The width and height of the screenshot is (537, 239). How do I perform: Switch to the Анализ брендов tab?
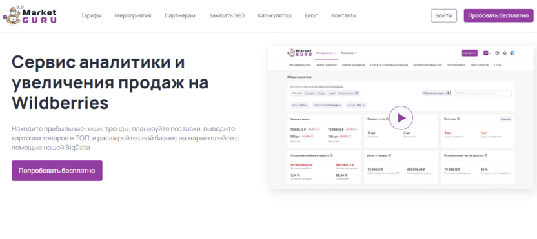pyautogui.click(x=327, y=64)
